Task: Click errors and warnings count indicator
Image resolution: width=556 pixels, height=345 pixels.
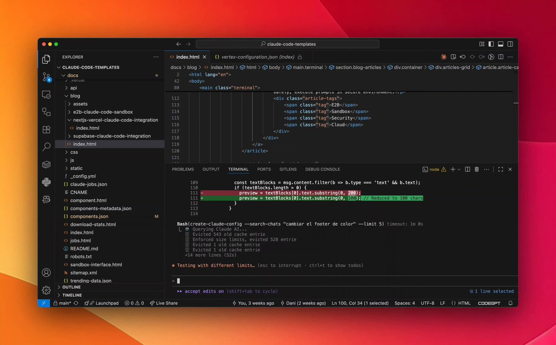Action: click(134, 303)
